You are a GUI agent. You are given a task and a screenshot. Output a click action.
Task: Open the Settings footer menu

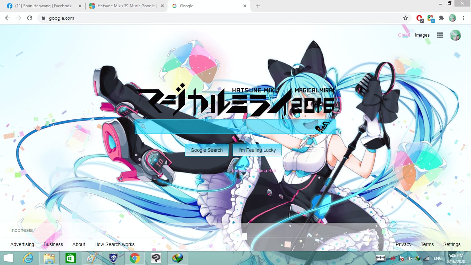452,244
